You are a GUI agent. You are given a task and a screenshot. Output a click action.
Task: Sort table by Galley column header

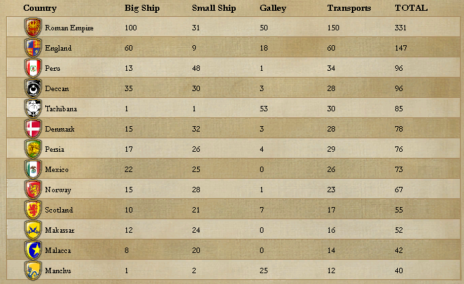tap(273, 8)
